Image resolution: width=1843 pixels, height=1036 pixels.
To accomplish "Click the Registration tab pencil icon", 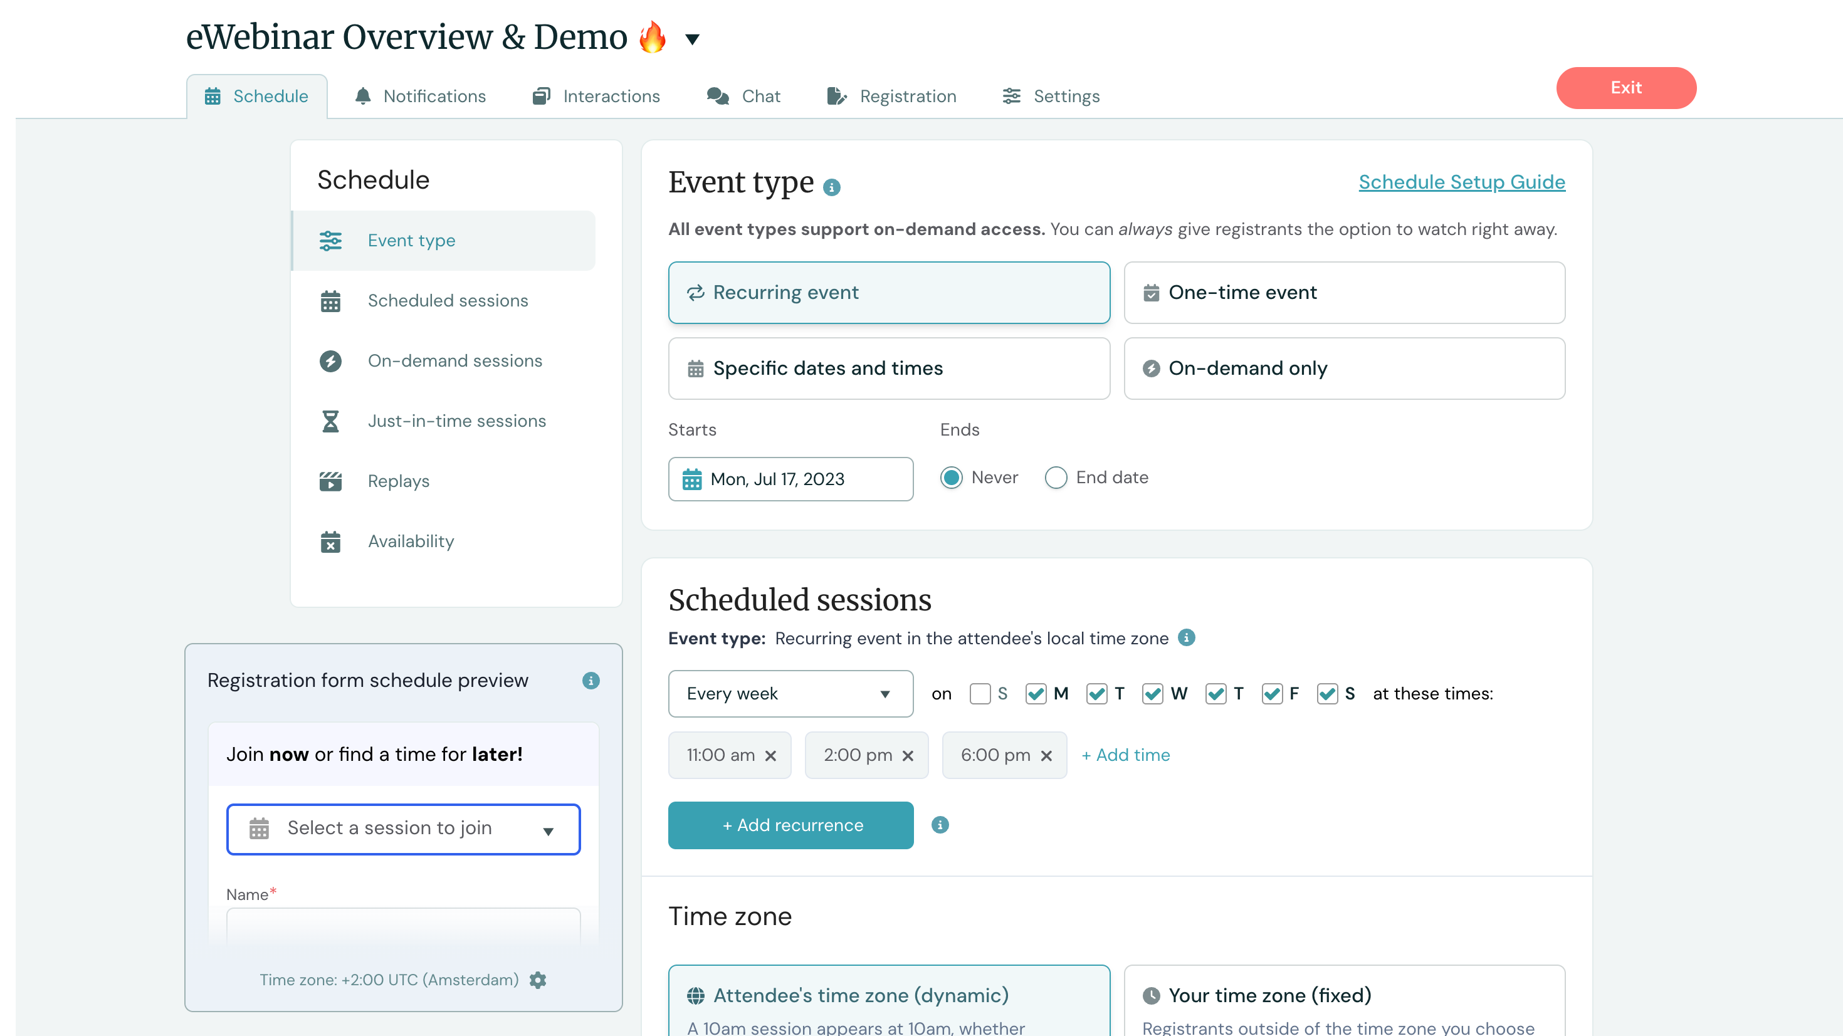I will pos(836,96).
